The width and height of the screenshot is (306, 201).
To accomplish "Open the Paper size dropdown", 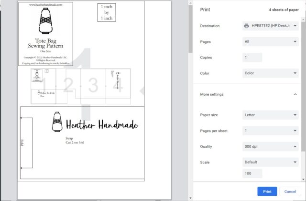I will tap(271, 115).
